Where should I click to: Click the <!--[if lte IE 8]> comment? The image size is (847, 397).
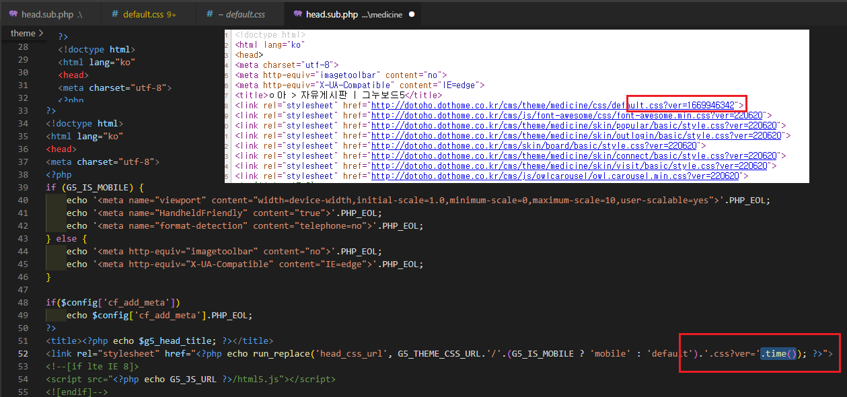pos(92,367)
